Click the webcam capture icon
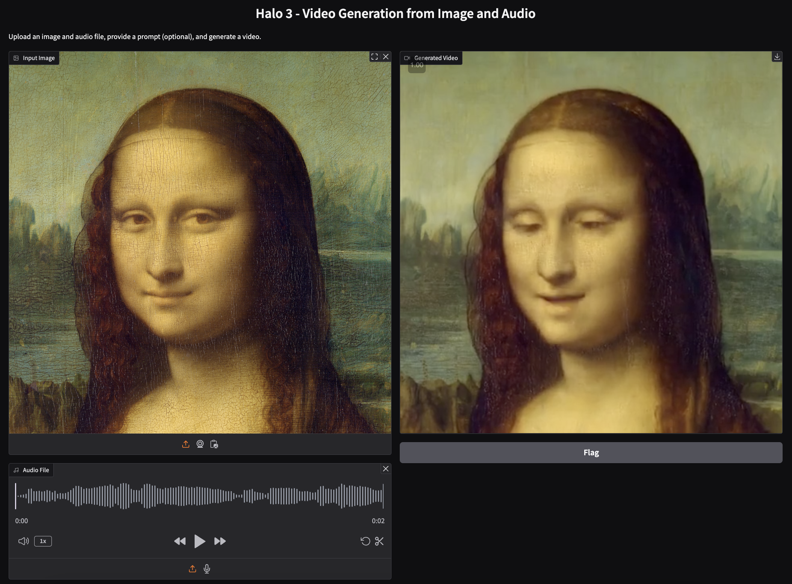Screen dimensions: 792x584 tap(200, 444)
